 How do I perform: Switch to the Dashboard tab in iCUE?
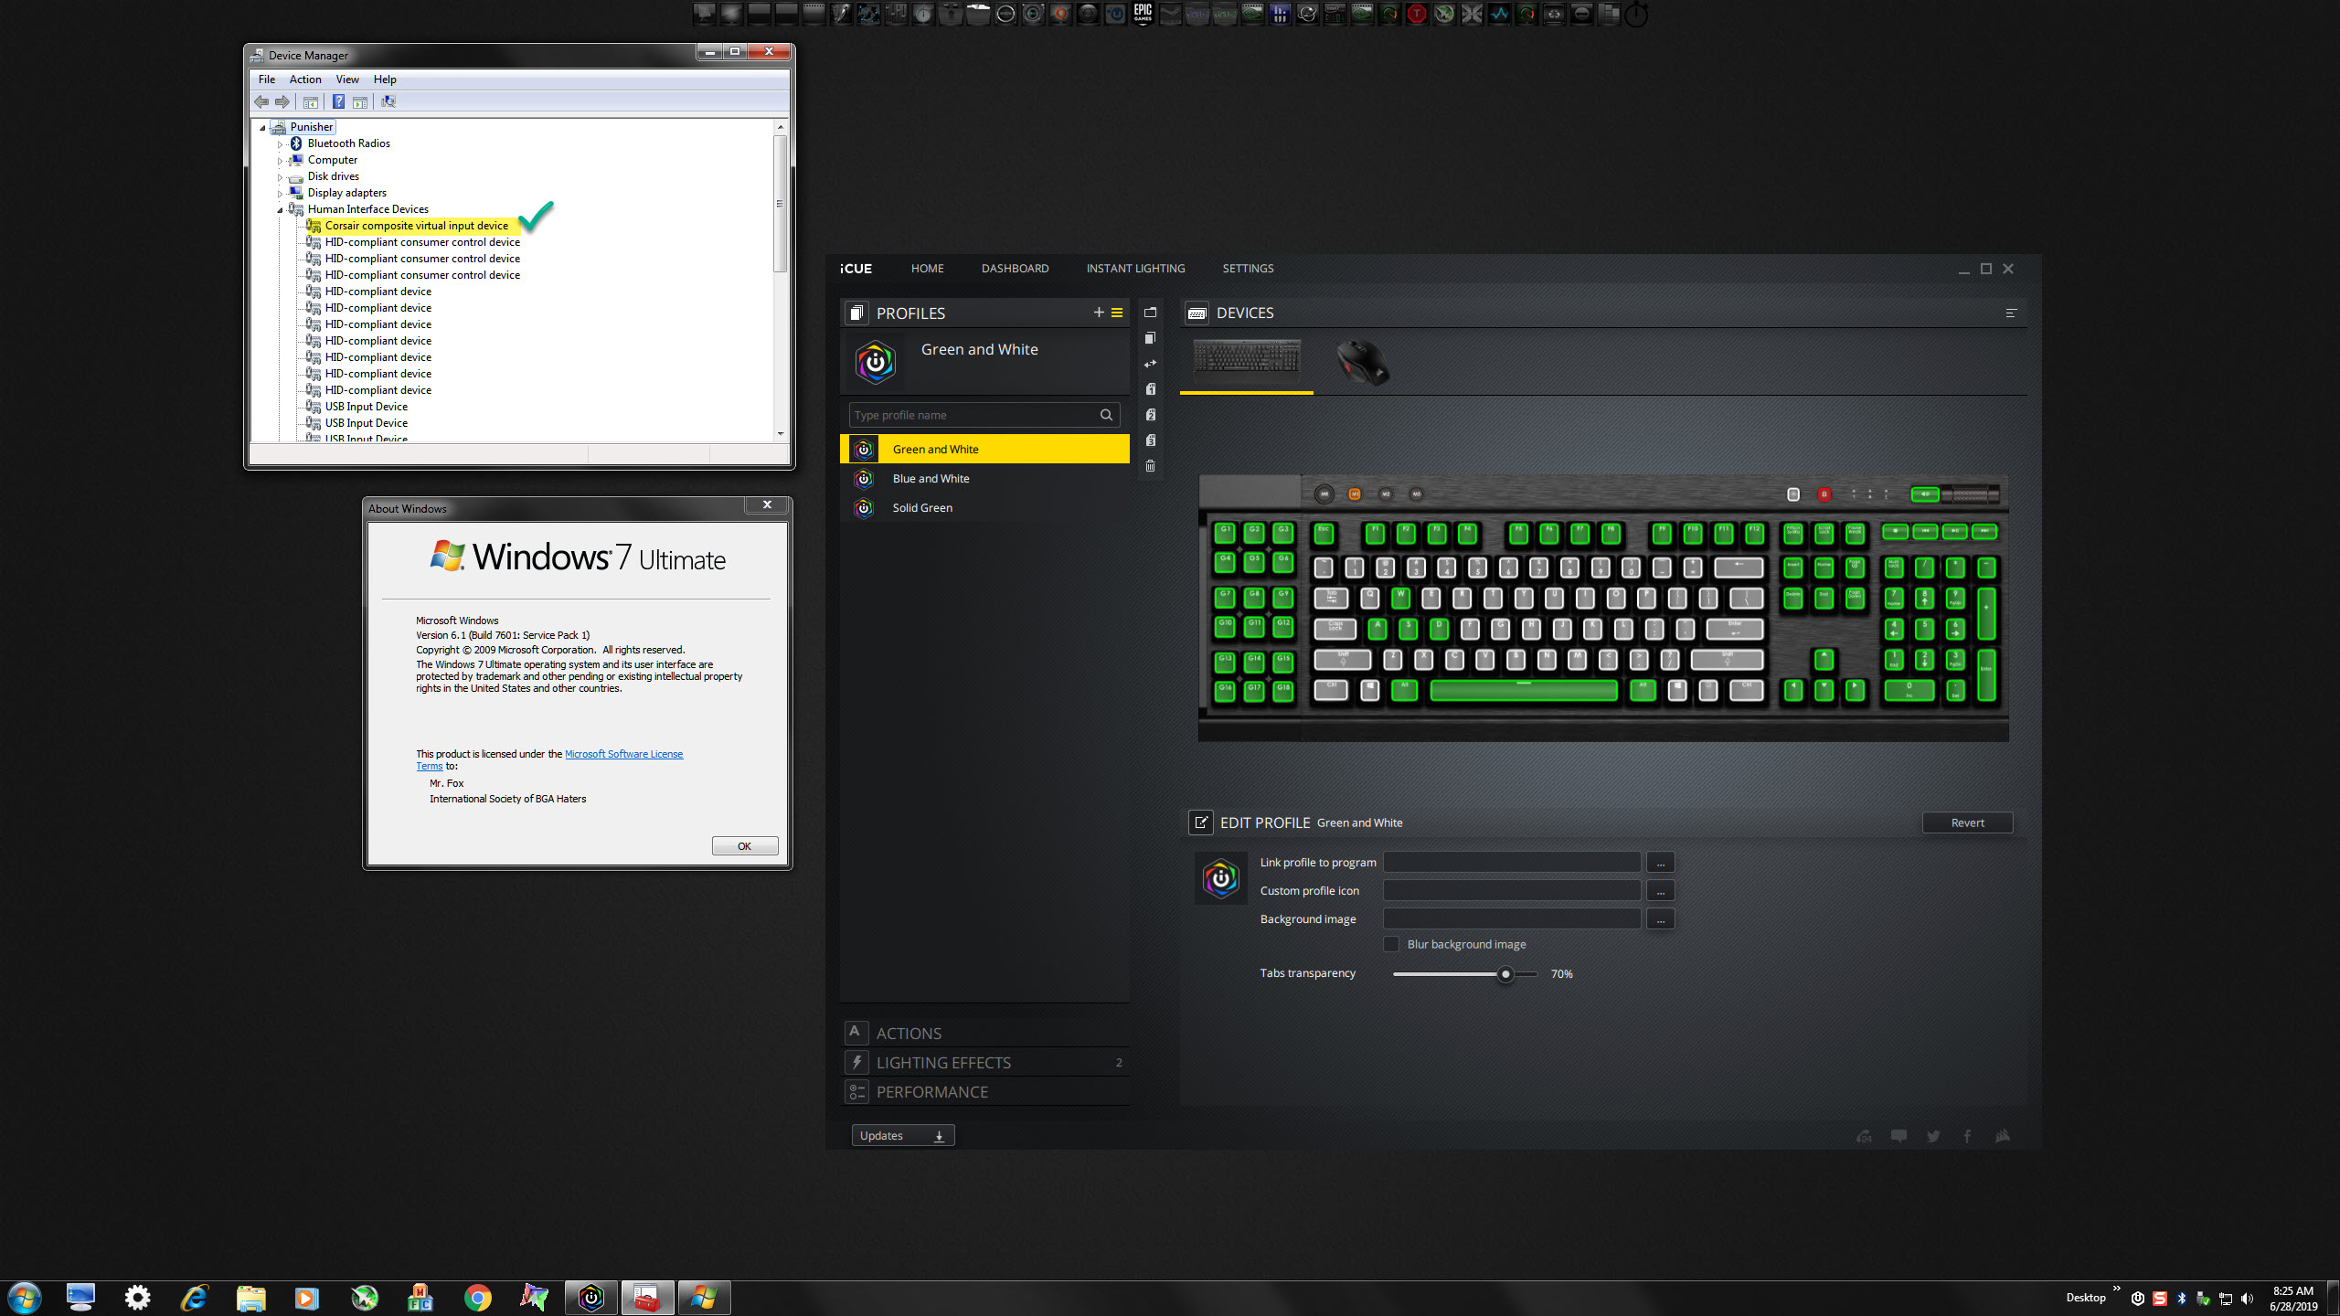(x=1015, y=269)
